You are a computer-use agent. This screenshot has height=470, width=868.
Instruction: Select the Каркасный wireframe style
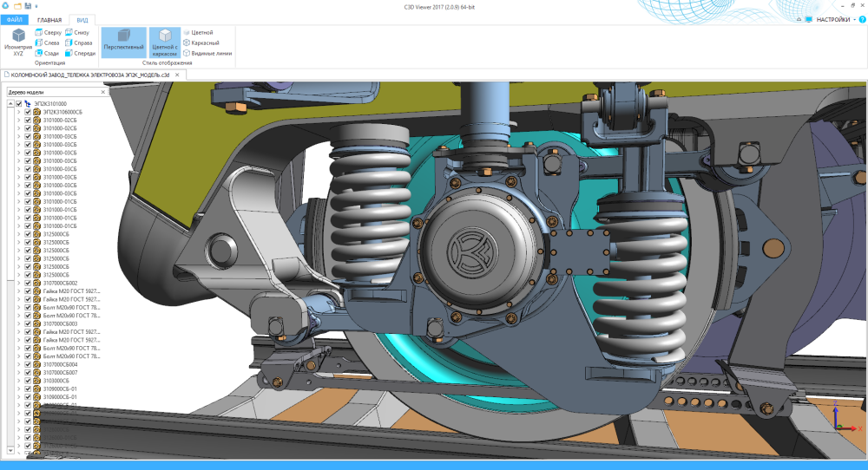tap(201, 42)
